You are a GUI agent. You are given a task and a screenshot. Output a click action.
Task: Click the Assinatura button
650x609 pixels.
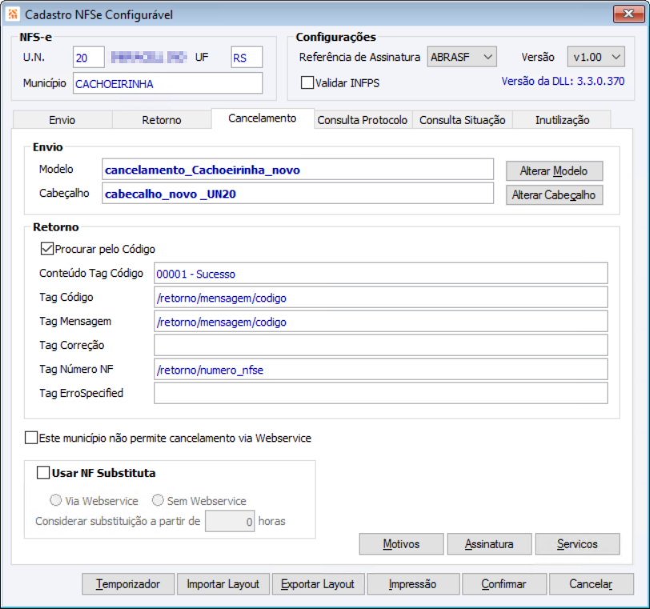tap(489, 544)
